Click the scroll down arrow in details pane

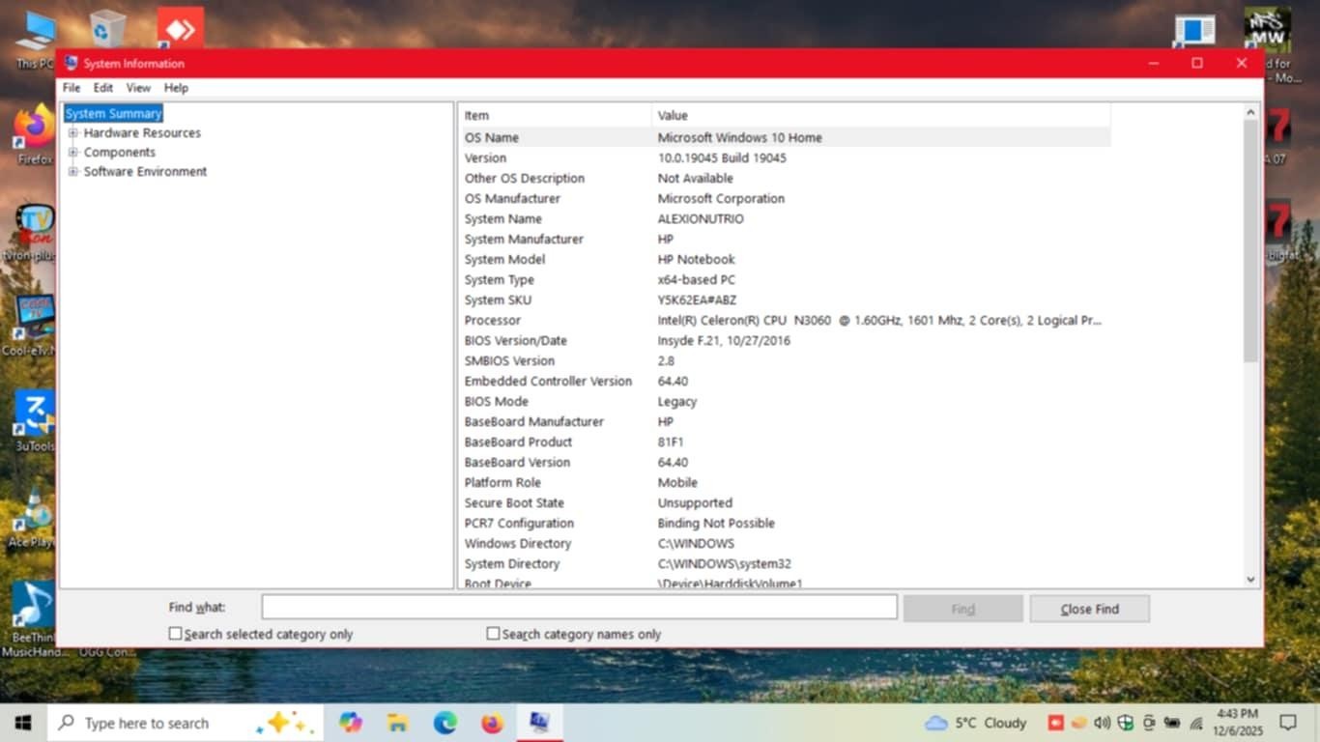pyautogui.click(x=1251, y=580)
